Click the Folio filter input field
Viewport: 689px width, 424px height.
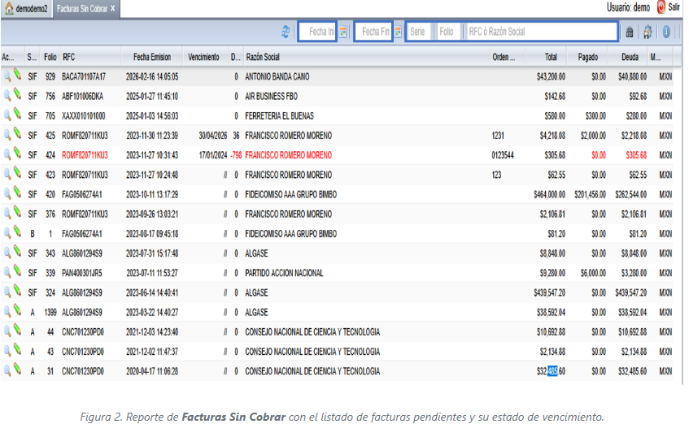click(447, 32)
